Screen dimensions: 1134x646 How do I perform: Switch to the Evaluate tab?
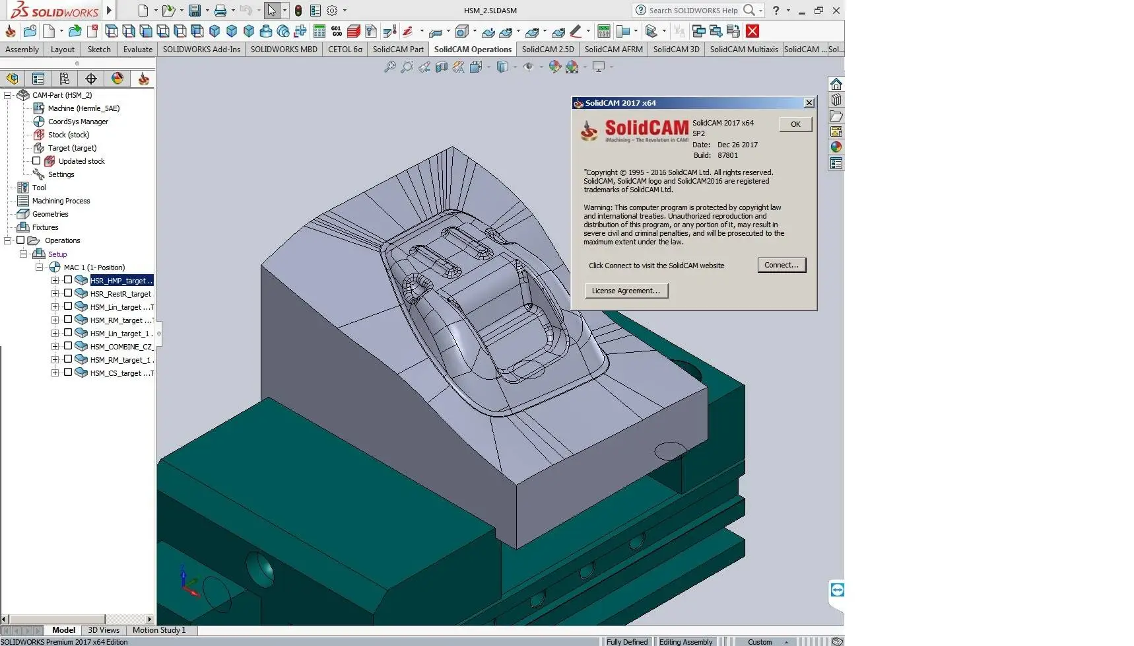click(x=137, y=49)
